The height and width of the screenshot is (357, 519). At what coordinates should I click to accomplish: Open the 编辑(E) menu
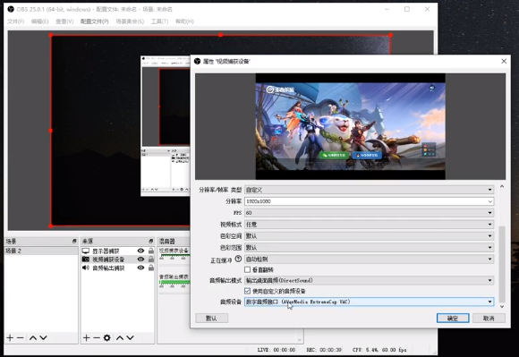[39, 21]
